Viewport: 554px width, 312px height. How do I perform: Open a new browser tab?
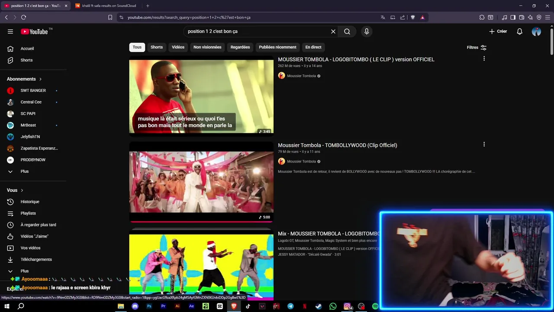pos(148,6)
